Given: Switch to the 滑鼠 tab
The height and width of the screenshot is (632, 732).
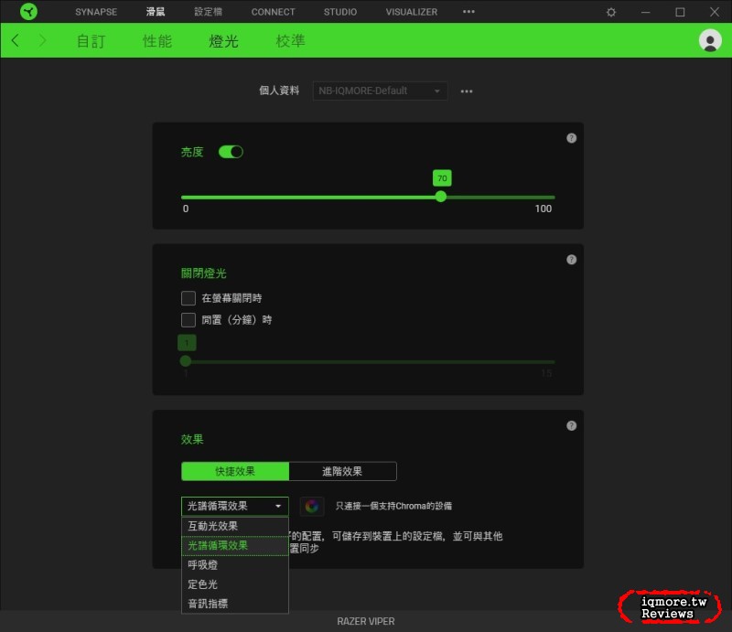Looking at the screenshot, I should pos(152,12).
